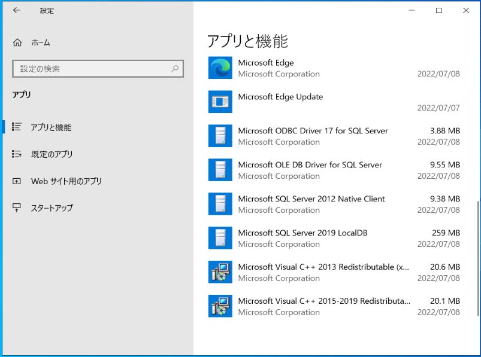Click the アプリ section label in sidebar

(22, 94)
